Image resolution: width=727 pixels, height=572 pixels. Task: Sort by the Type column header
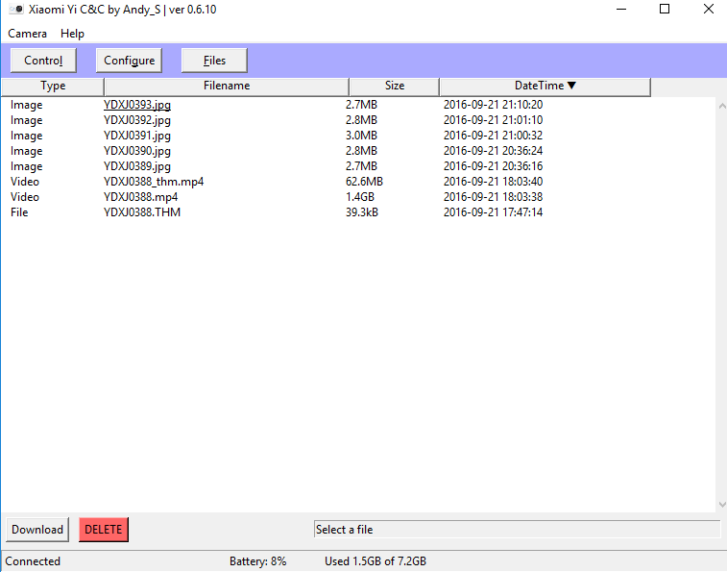(53, 87)
